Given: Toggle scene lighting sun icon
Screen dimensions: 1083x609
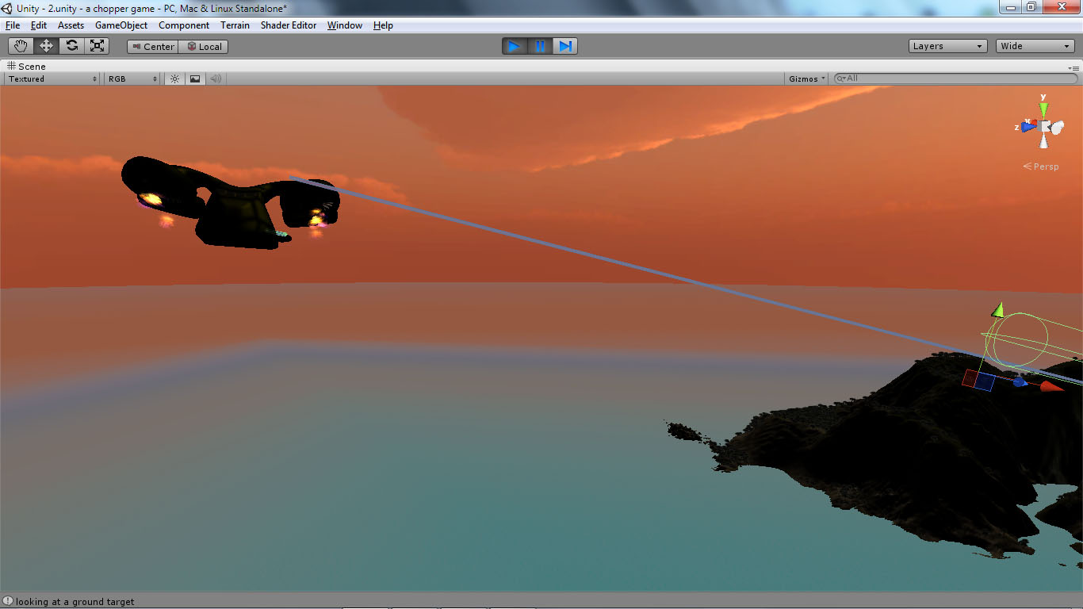Looking at the screenshot, I should click(x=175, y=79).
